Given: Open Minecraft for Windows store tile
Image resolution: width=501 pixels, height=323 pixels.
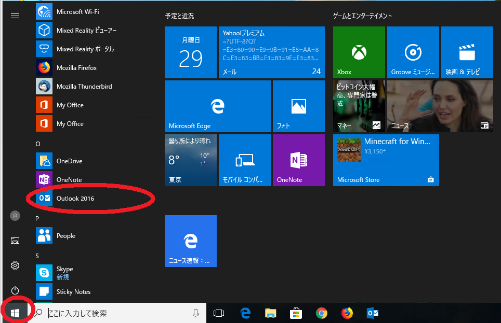Looking at the screenshot, I should click(x=386, y=160).
